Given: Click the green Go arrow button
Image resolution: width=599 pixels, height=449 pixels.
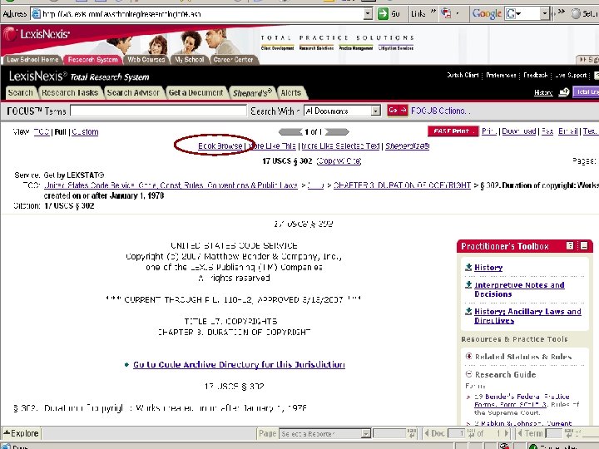Looking at the screenshot, I should click(x=383, y=14).
